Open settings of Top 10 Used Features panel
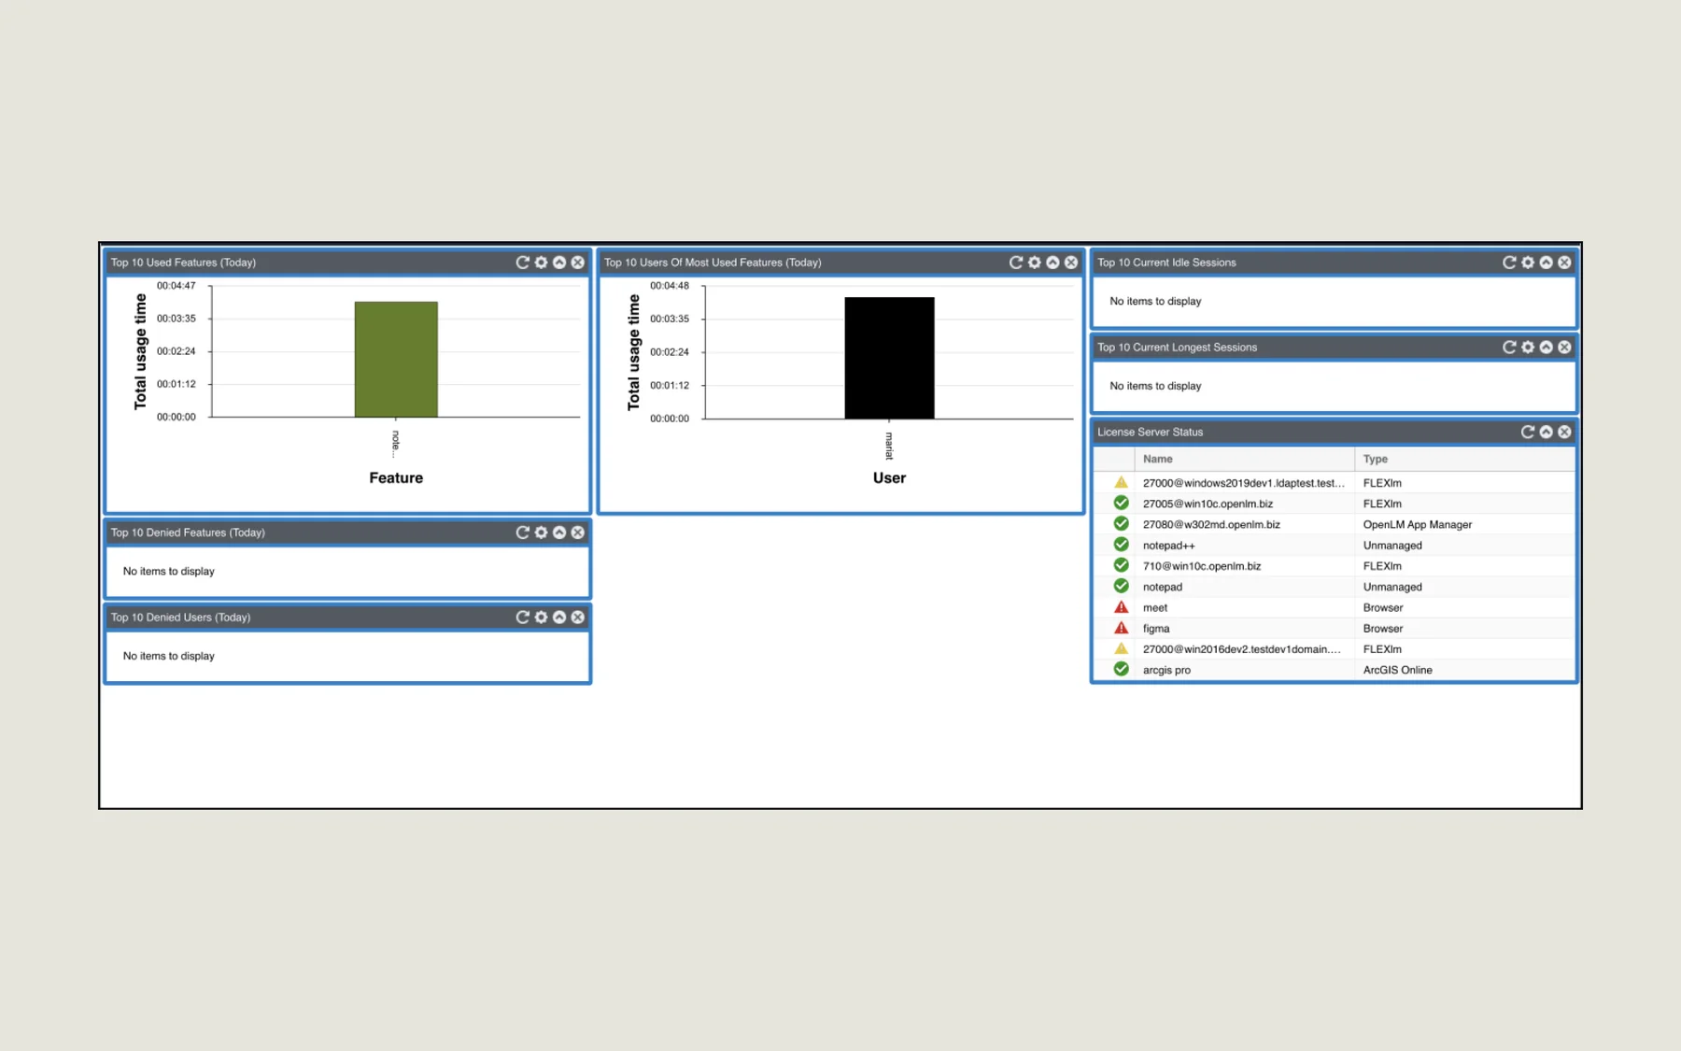 (541, 263)
